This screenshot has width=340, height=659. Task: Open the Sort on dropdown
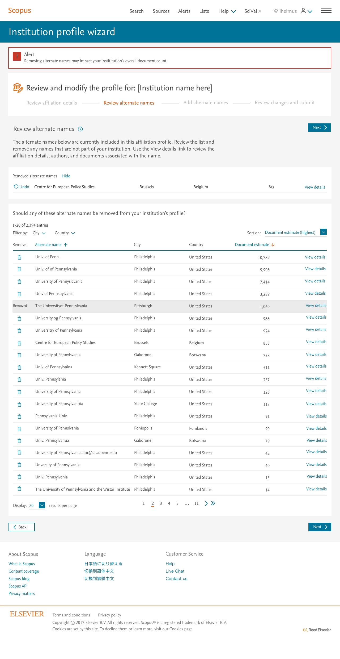(323, 232)
